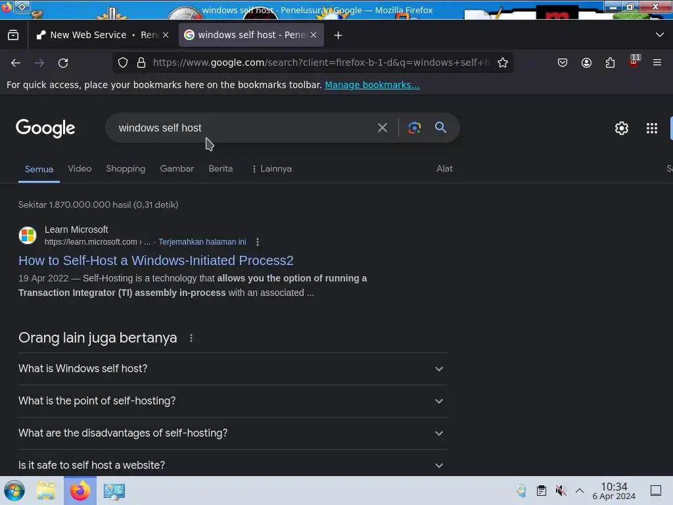
Task: Expand the hidden system tray icons arrow
Action: point(580,491)
